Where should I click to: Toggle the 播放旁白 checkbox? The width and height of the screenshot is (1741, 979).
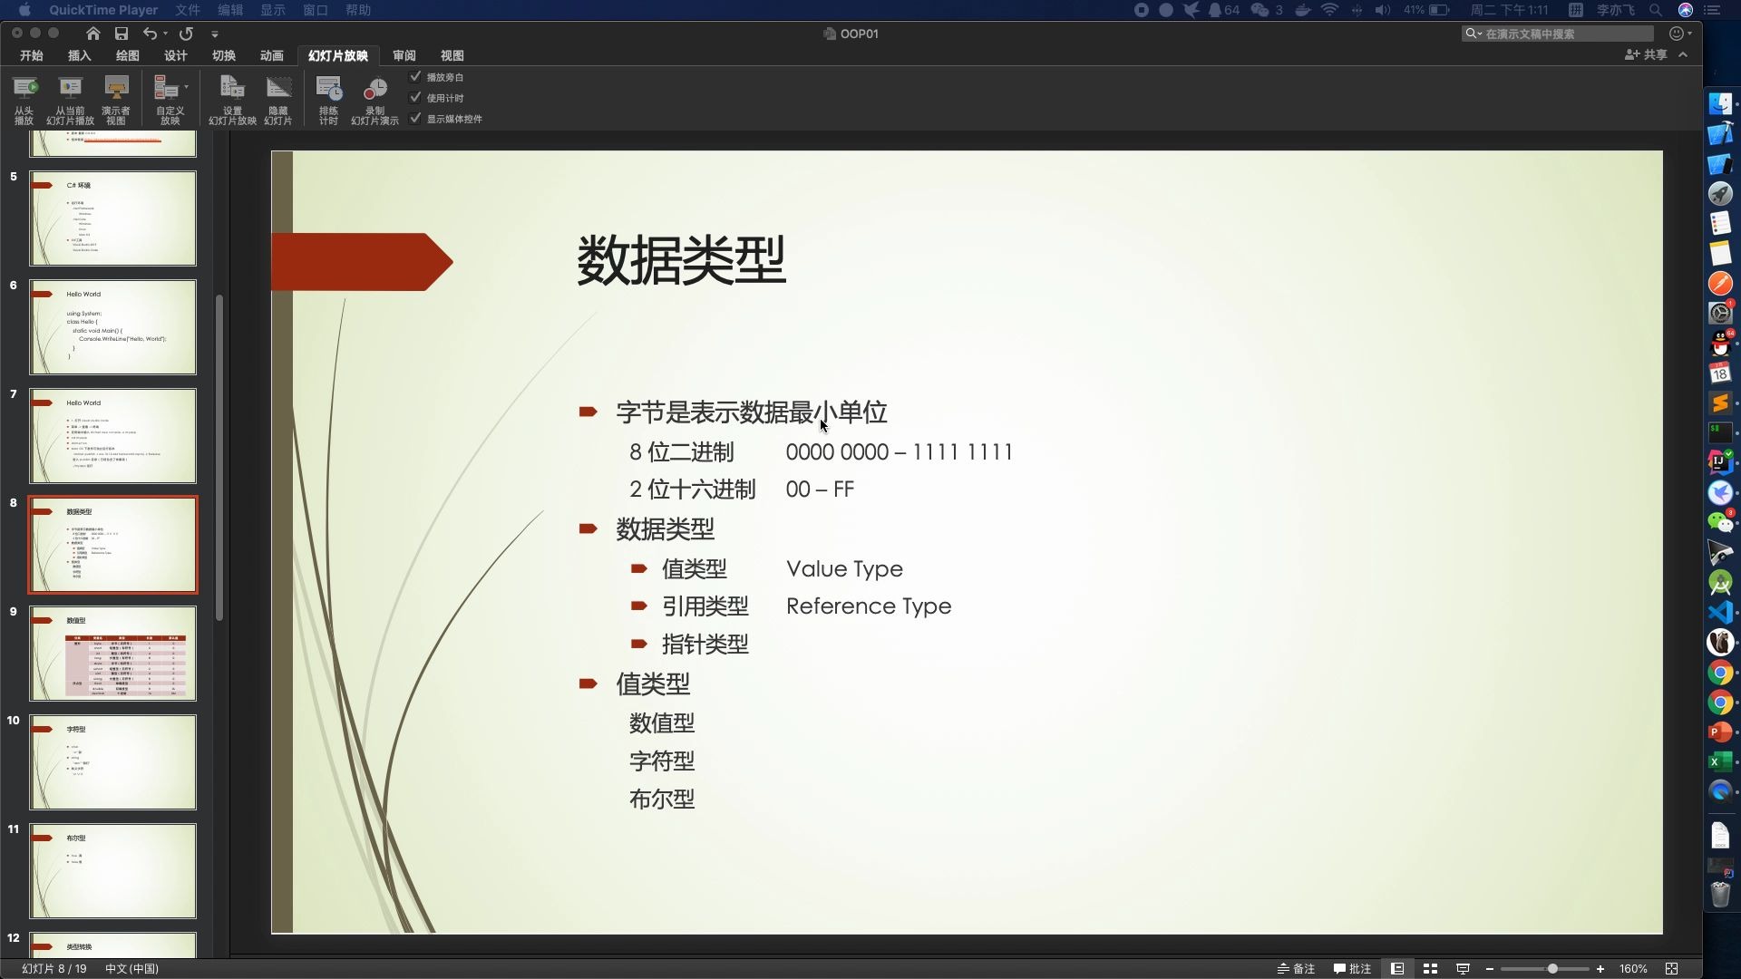[x=416, y=77]
